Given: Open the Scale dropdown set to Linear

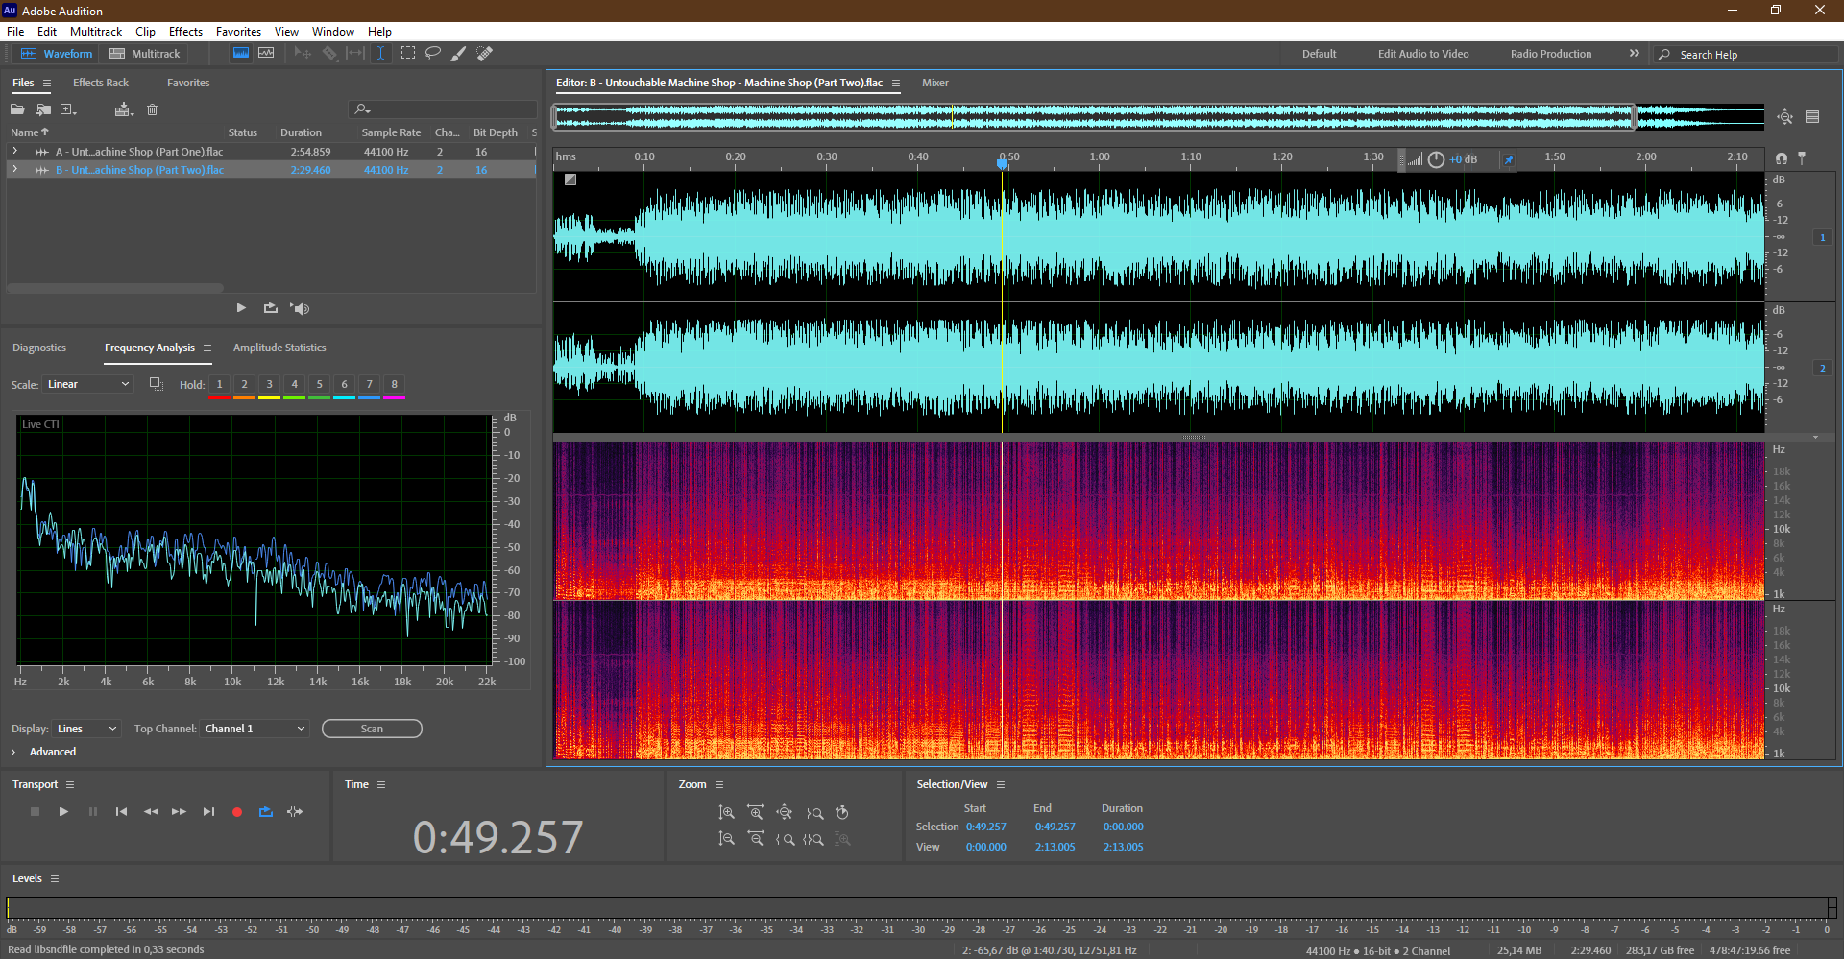Looking at the screenshot, I should coord(87,384).
